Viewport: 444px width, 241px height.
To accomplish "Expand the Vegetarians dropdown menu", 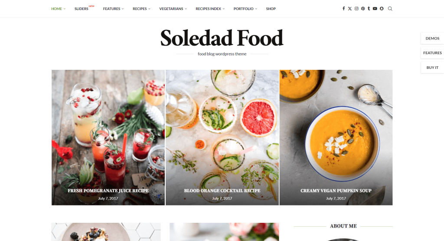I will click(173, 9).
